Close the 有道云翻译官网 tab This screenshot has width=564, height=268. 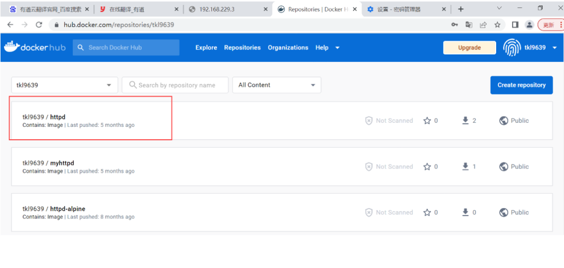point(86,10)
